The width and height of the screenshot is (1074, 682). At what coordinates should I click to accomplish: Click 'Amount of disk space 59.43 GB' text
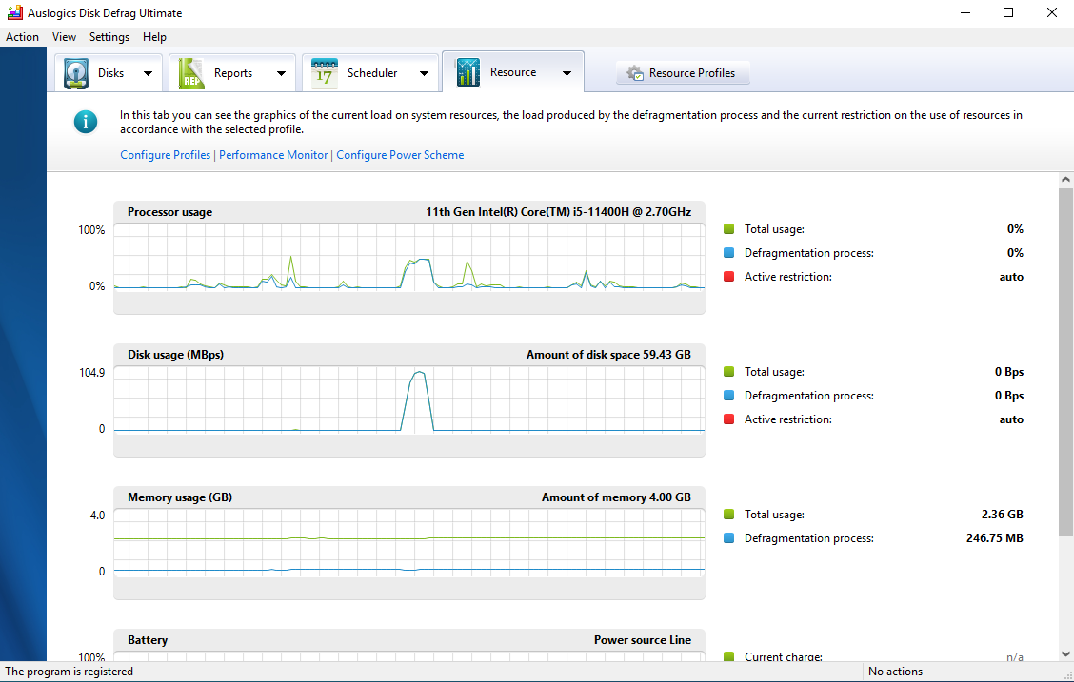pos(608,355)
